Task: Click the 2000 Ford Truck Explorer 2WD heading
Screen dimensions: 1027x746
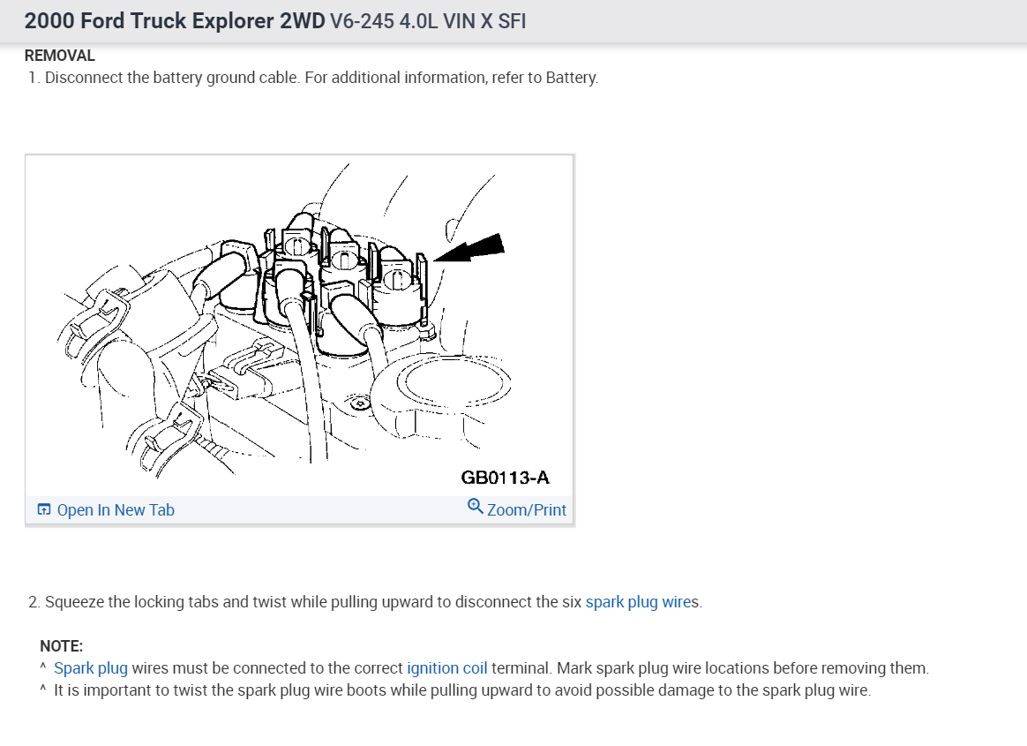Action: (x=174, y=21)
